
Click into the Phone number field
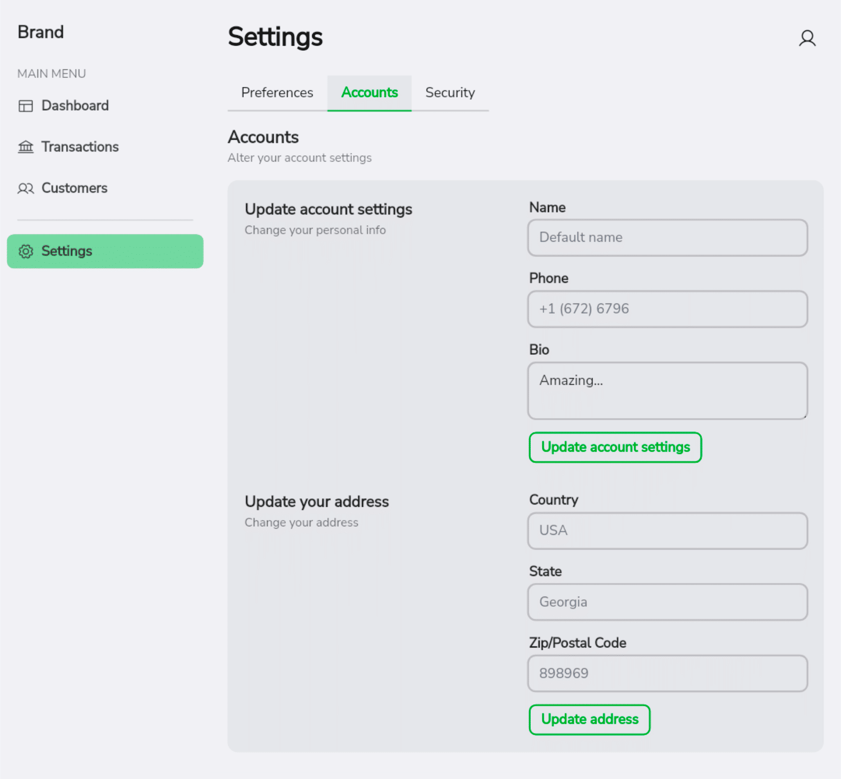(667, 309)
